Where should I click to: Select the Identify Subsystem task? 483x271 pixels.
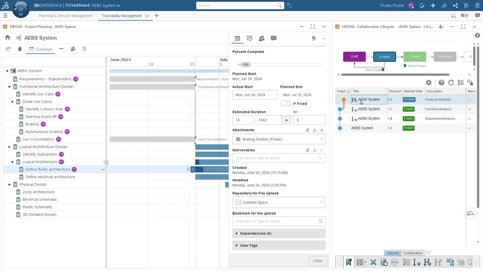40,154
